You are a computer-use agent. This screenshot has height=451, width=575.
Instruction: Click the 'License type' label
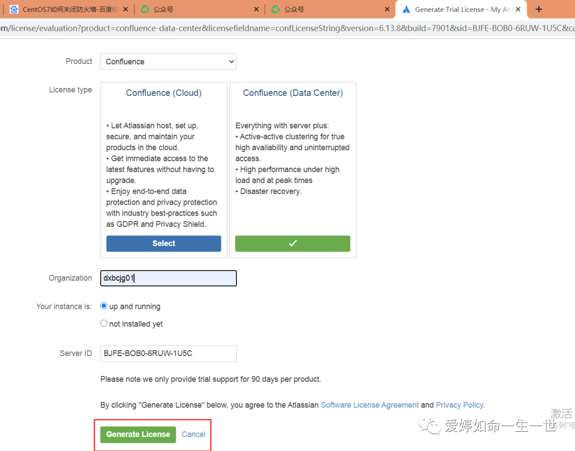70,90
